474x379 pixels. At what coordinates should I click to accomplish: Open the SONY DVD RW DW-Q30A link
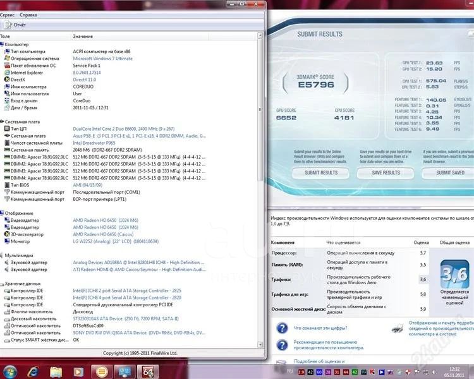point(139,333)
